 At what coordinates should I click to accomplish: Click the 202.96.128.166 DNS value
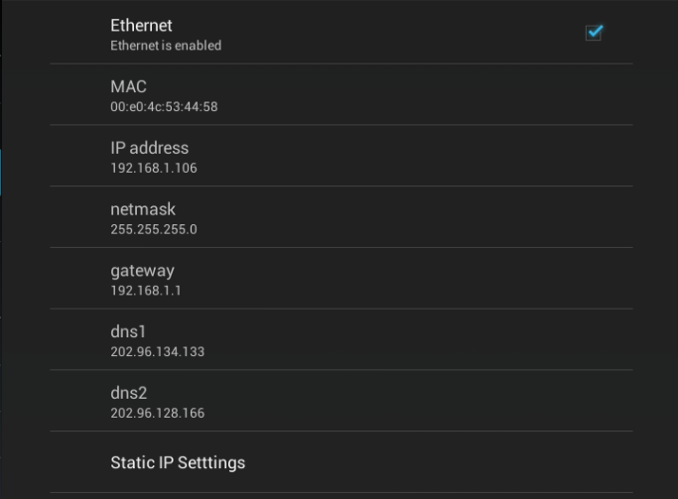pos(158,413)
